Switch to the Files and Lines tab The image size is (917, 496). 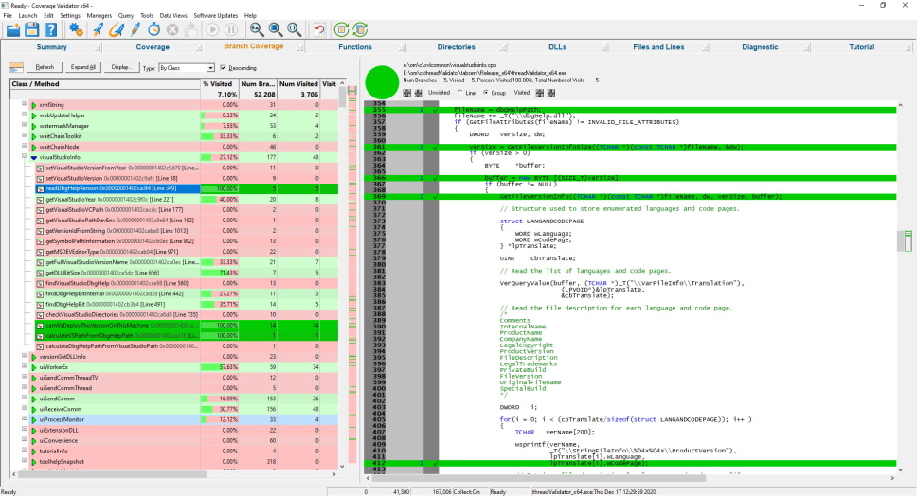click(x=658, y=47)
